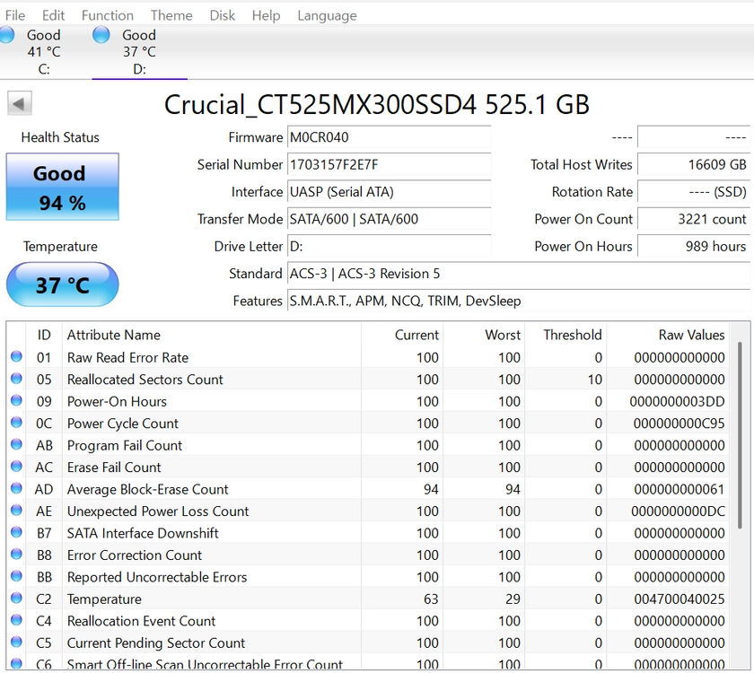754x673 pixels.
Task: Click the Worst column header
Action: (484, 335)
